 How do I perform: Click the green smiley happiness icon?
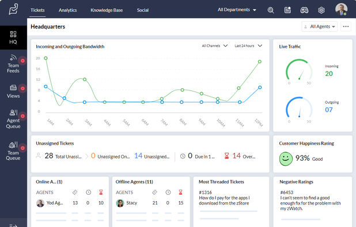(286, 159)
